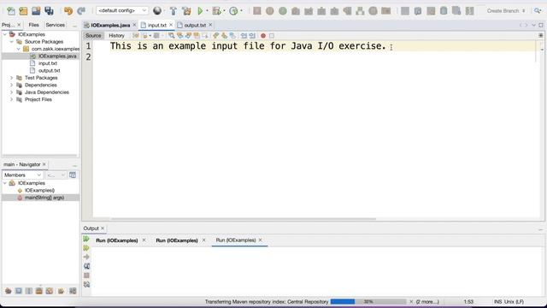547x308 pixels.
Task: Click the Build Project hammer icon
Action: coord(173,11)
